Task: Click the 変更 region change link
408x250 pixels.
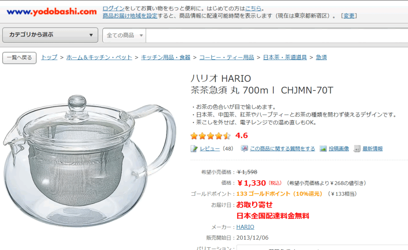Action: (x=349, y=16)
